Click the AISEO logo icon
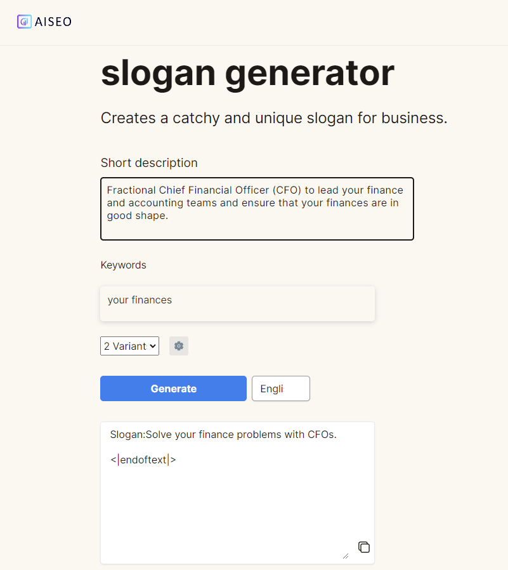 pyautogui.click(x=24, y=22)
